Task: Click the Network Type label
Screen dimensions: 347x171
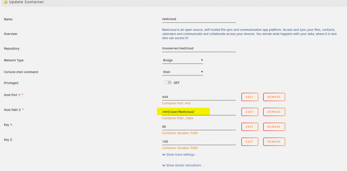Action: pos(14,60)
